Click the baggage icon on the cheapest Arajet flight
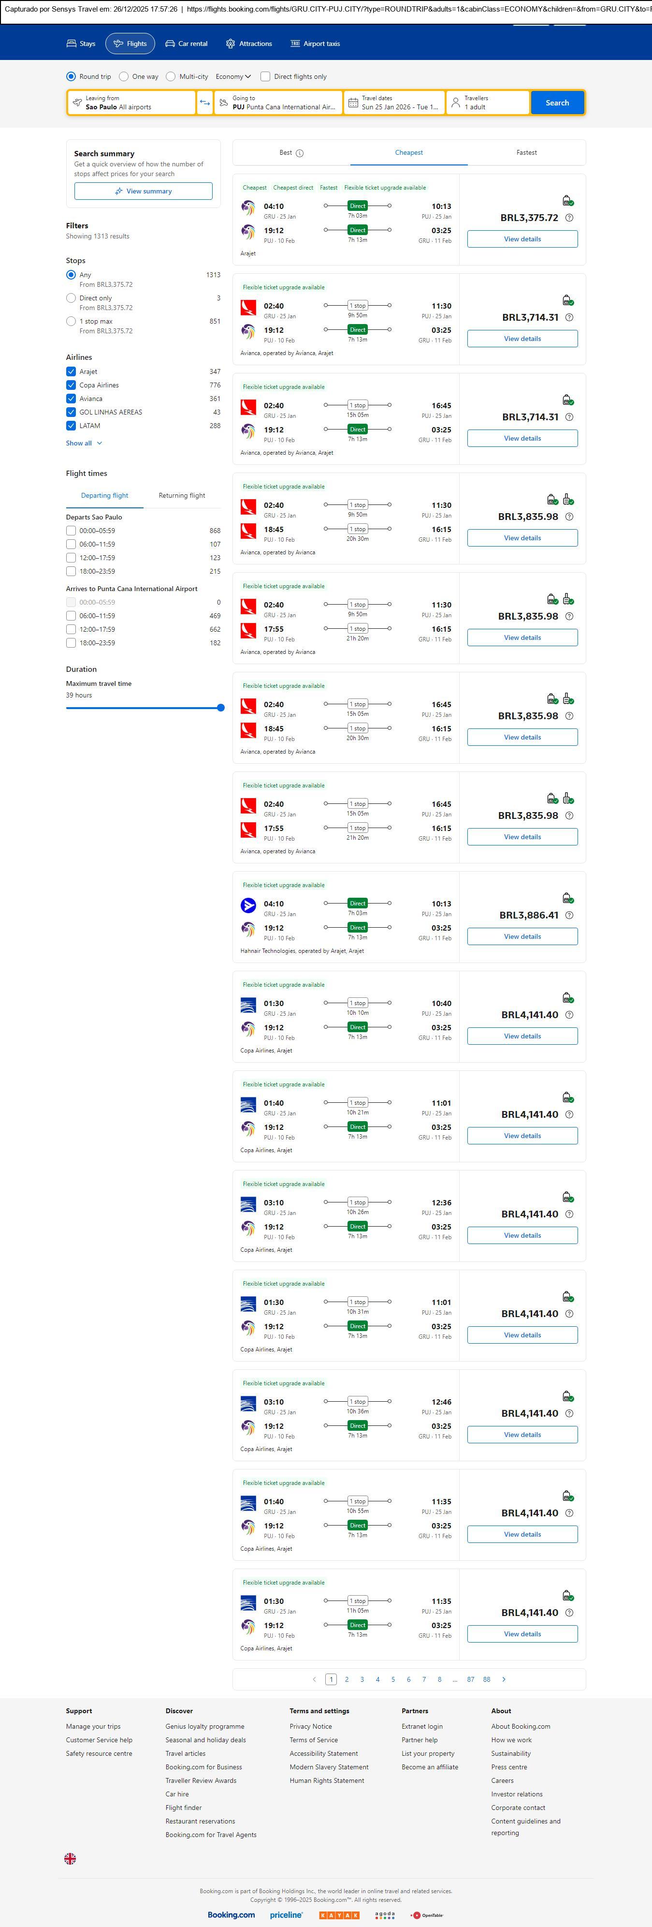This screenshot has width=652, height=1927. [x=567, y=200]
